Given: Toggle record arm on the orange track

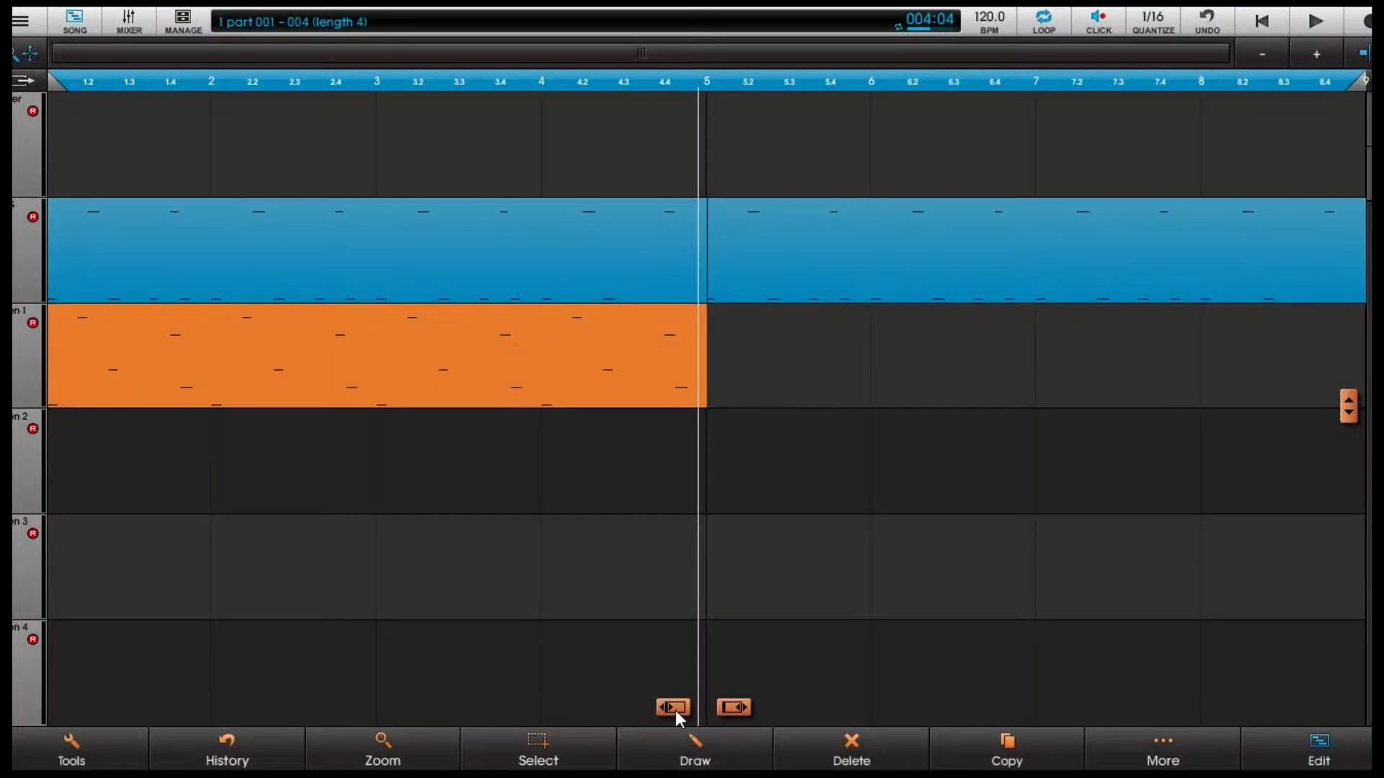Looking at the screenshot, I should [x=32, y=323].
